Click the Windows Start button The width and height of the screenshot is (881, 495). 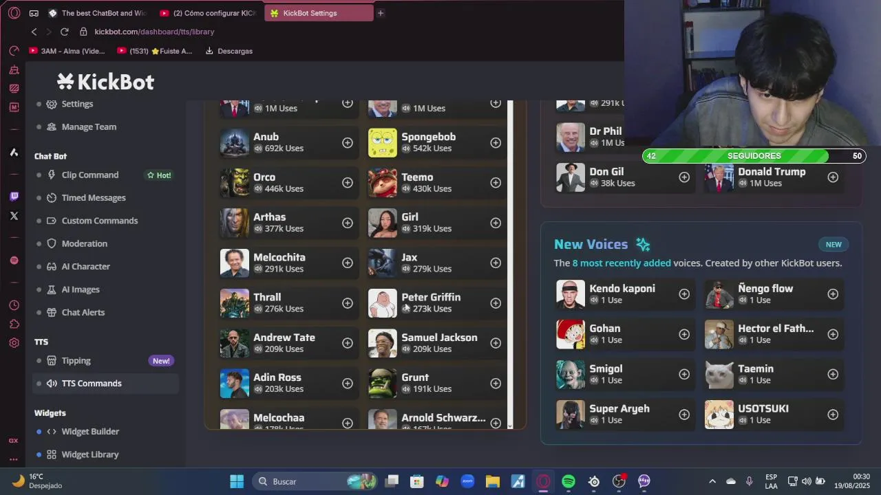(237, 481)
